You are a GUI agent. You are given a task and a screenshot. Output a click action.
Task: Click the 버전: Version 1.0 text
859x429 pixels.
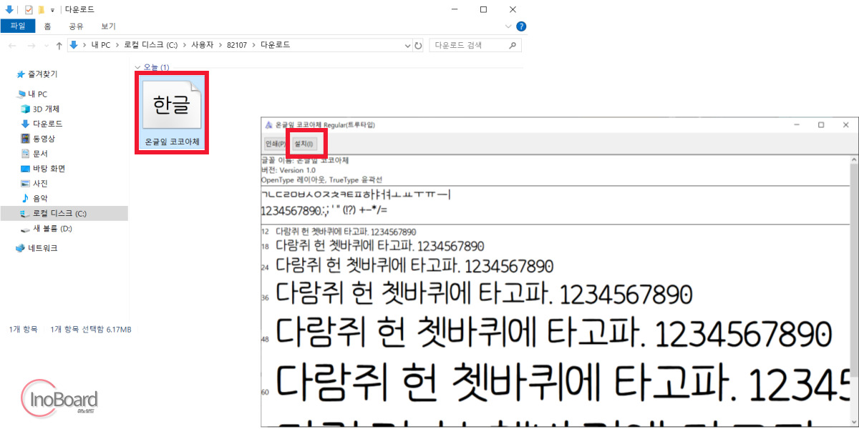tap(288, 170)
